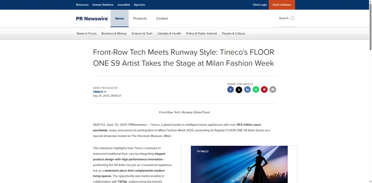372x183 pixels.
Task: Open Client Login link
Action: tap(260, 5)
